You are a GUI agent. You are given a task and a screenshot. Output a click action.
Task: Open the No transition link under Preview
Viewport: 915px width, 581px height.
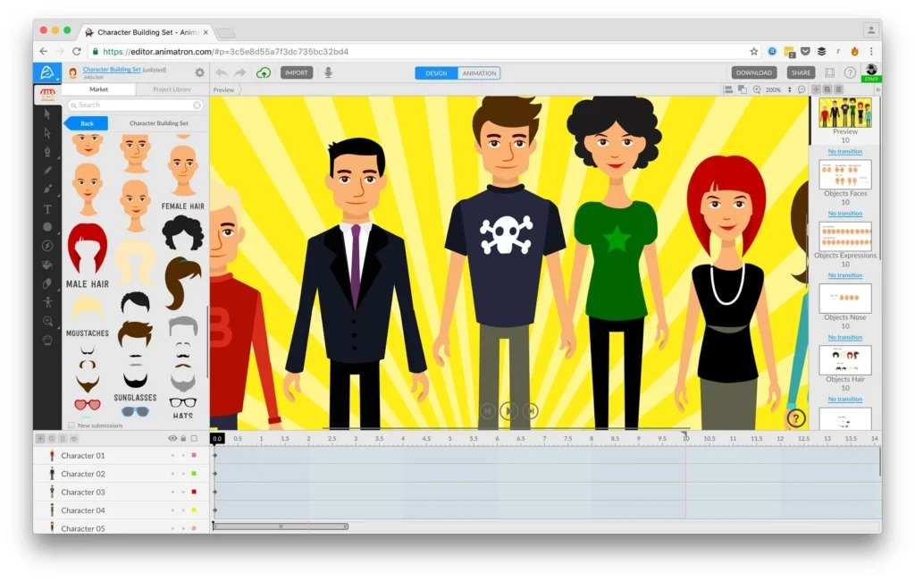coord(845,151)
